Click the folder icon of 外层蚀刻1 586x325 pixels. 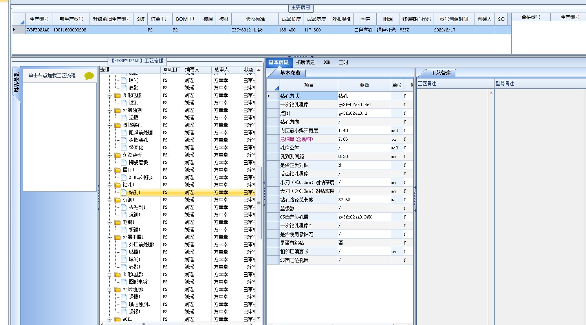(117, 290)
